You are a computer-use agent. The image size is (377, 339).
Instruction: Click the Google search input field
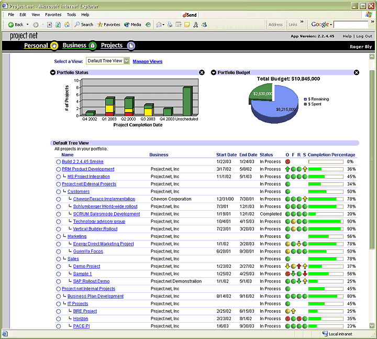351,25
